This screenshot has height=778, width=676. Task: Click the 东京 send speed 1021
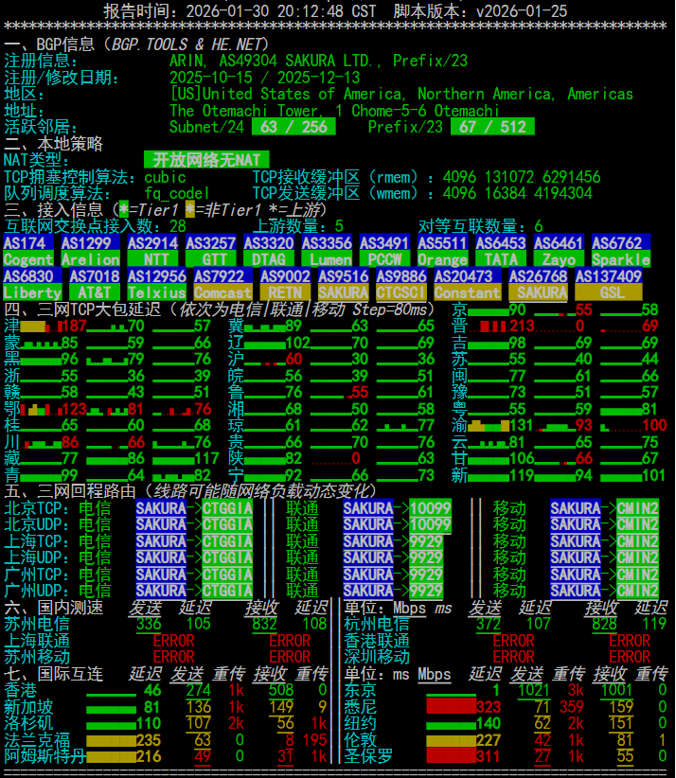coord(534,690)
